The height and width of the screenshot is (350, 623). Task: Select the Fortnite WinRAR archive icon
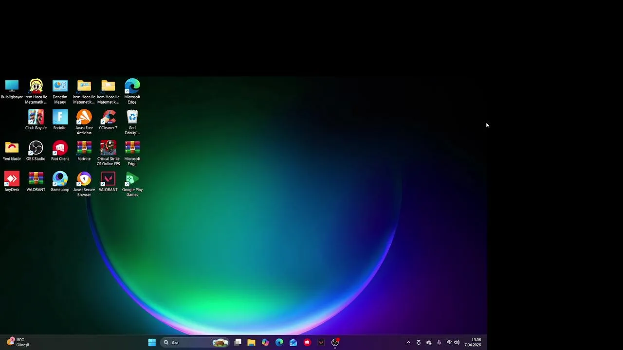point(84,151)
